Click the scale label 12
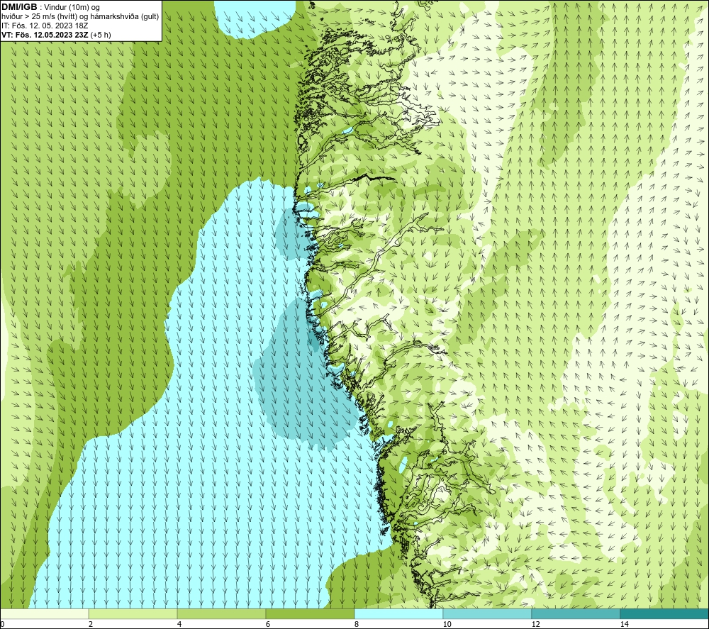Viewport: 709px width, 629px height. (536, 625)
